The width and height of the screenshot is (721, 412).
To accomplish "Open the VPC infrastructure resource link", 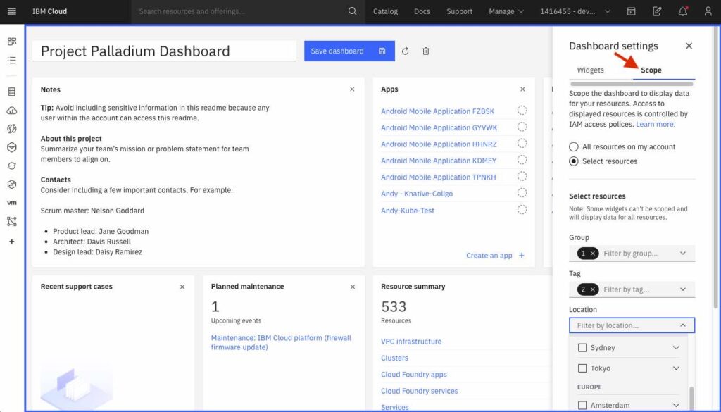I will point(411,342).
